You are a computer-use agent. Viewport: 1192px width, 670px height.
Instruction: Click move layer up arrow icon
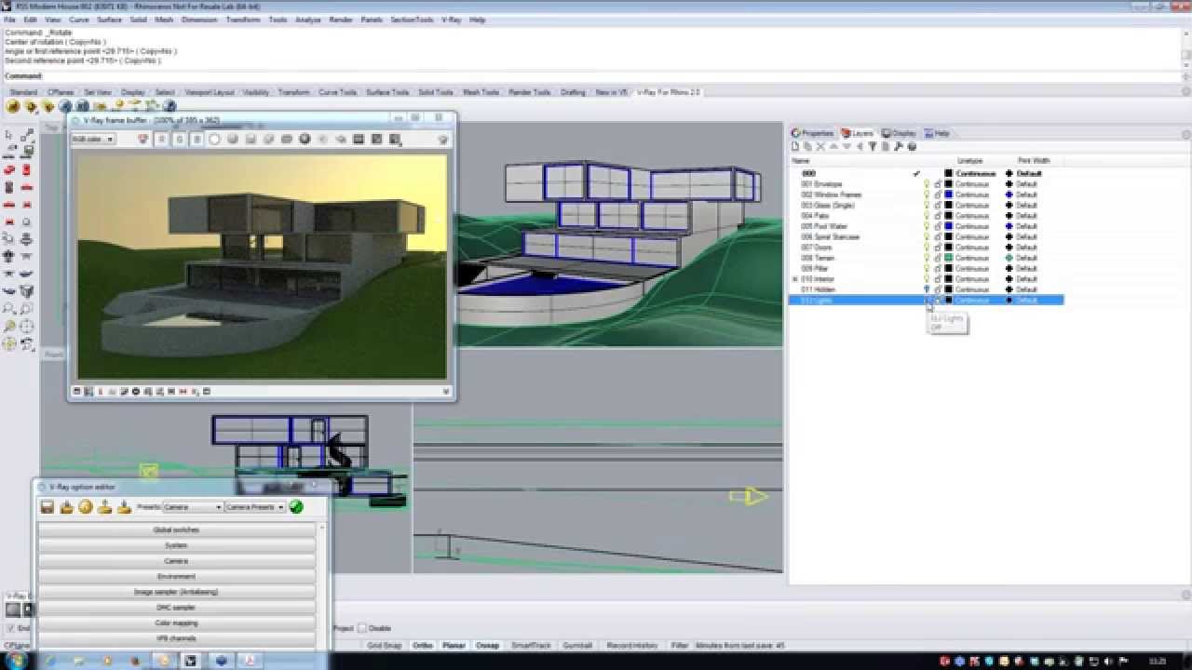[x=833, y=147]
